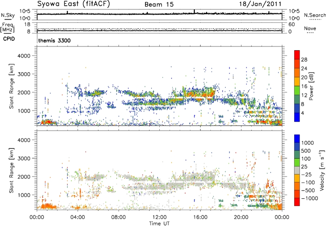The image size is (326, 226).
Task: Click the orange near-range echo patch after 00:00 in the velocity panel
Action: tap(48, 206)
